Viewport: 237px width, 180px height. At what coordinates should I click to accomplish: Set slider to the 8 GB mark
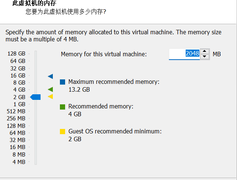pyautogui.click(x=36, y=83)
